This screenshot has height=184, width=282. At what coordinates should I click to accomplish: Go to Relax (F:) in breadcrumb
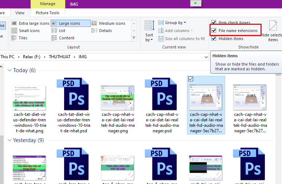[x=32, y=57]
